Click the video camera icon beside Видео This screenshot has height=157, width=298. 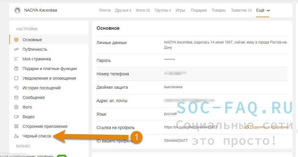coord(16,117)
